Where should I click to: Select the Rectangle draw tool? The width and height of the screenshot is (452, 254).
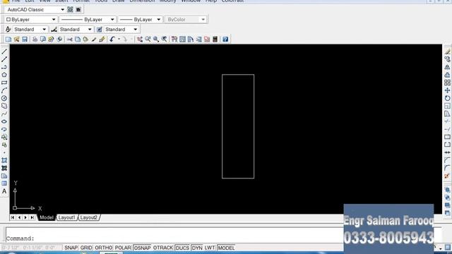pos(4,83)
